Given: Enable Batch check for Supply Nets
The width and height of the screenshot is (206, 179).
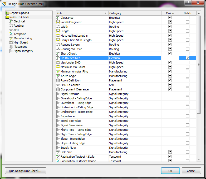Looking at the screenshot, I should [x=188, y=147].
